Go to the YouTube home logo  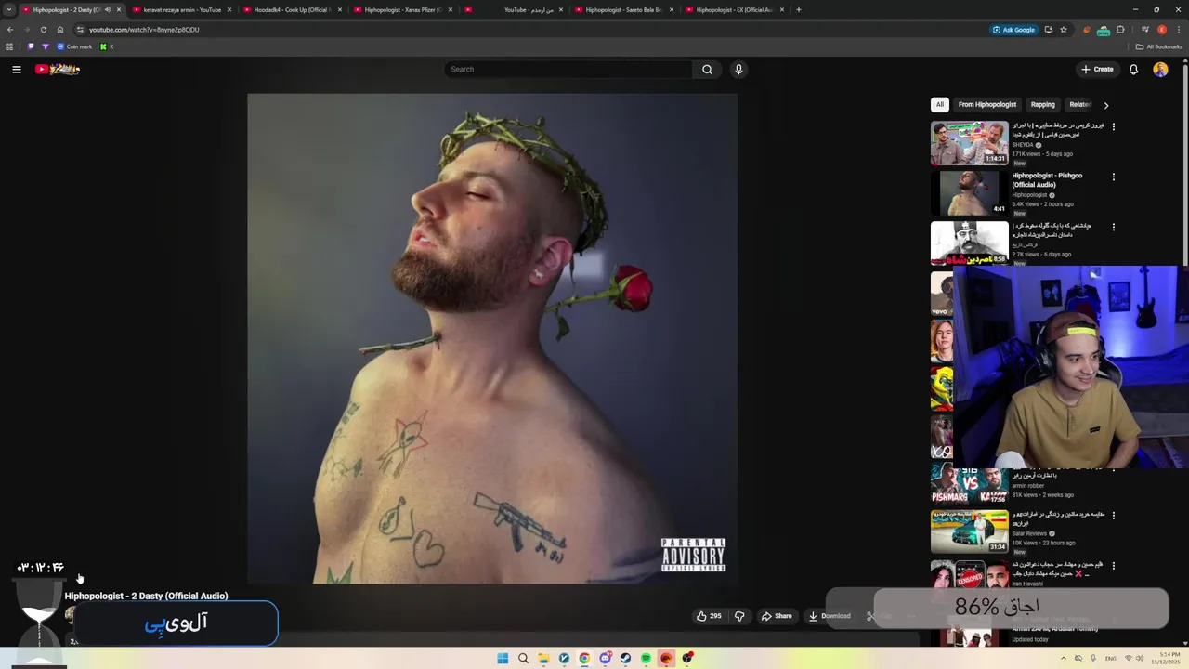58,69
